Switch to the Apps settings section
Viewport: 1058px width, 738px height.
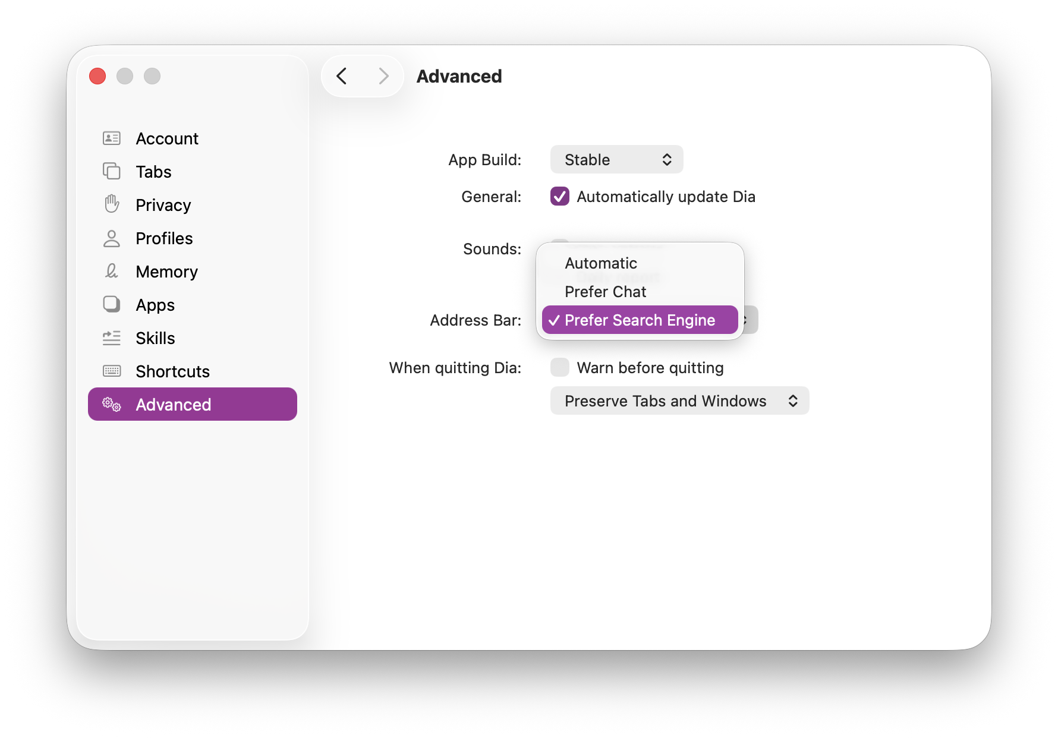coord(193,305)
